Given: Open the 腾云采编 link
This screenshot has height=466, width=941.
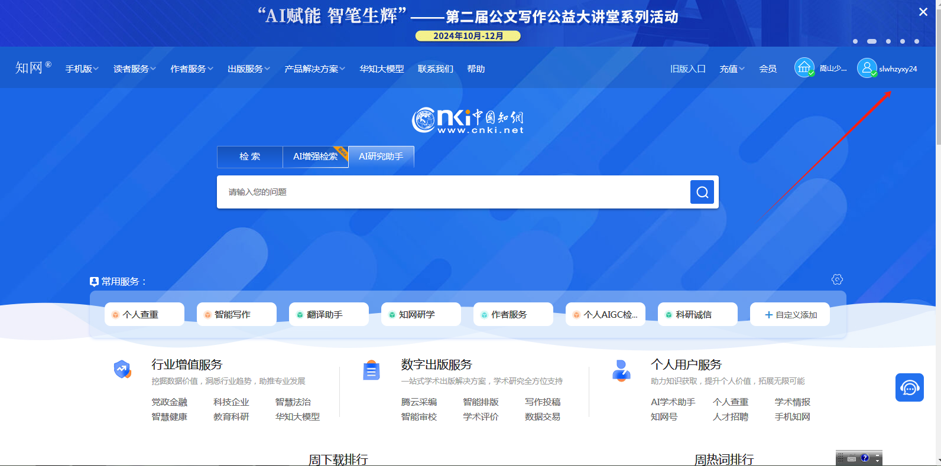Looking at the screenshot, I should (x=419, y=402).
